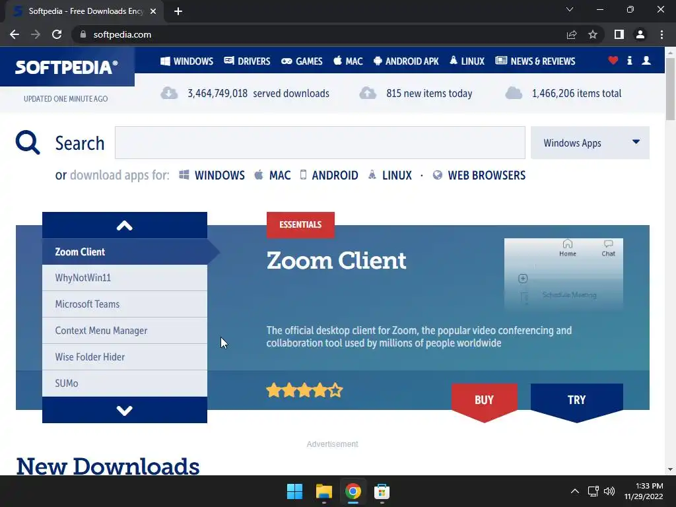Open News & Reviews section
The height and width of the screenshot is (507, 676).
click(x=535, y=61)
